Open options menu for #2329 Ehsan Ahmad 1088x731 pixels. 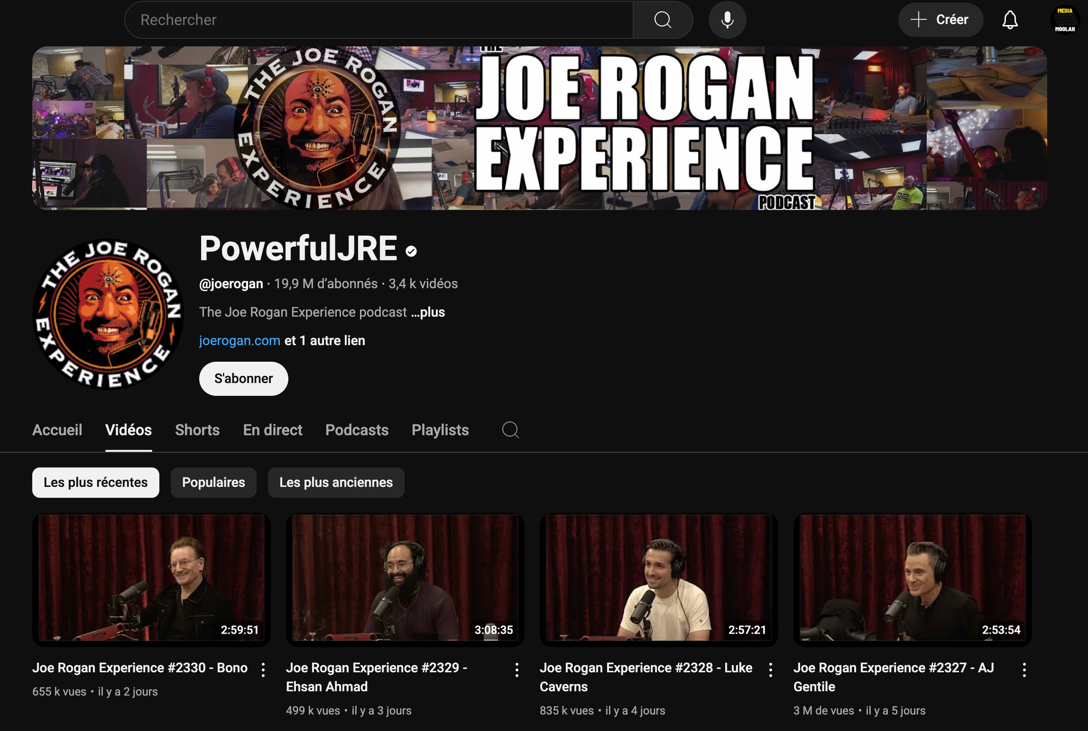(517, 670)
